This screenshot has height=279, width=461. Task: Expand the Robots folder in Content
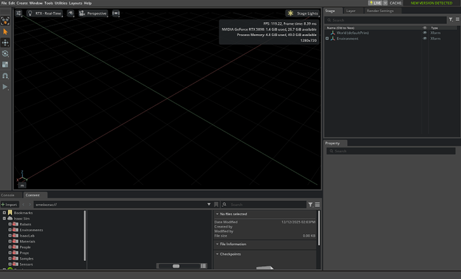(x=10, y=224)
